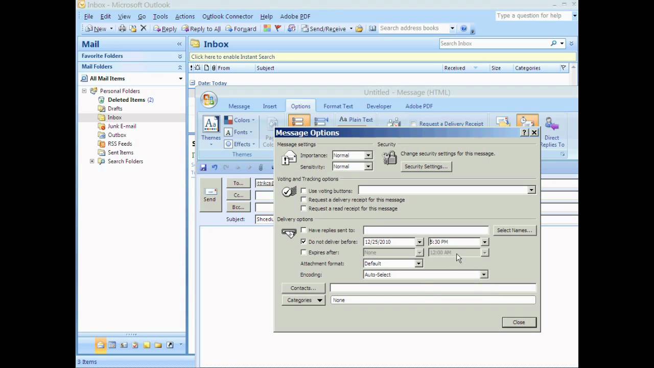Switch to the Insert ribbon tab
The width and height of the screenshot is (654, 368).
coord(270,106)
